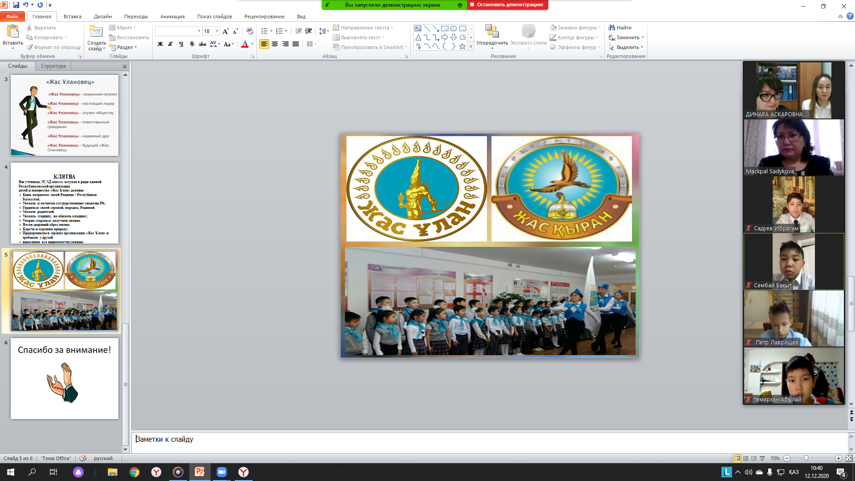Apply bold formatting with Ж button
The image size is (855, 481).
(160, 44)
